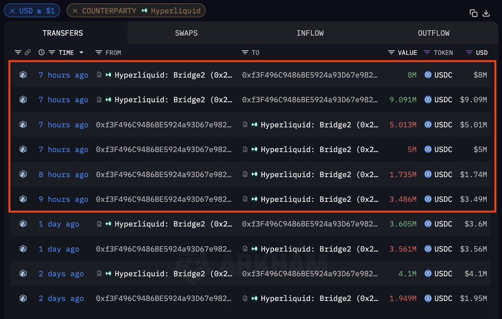502x319 pixels.
Task: Toggle the TIME sort arrow
Action: pyautogui.click(x=81, y=53)
